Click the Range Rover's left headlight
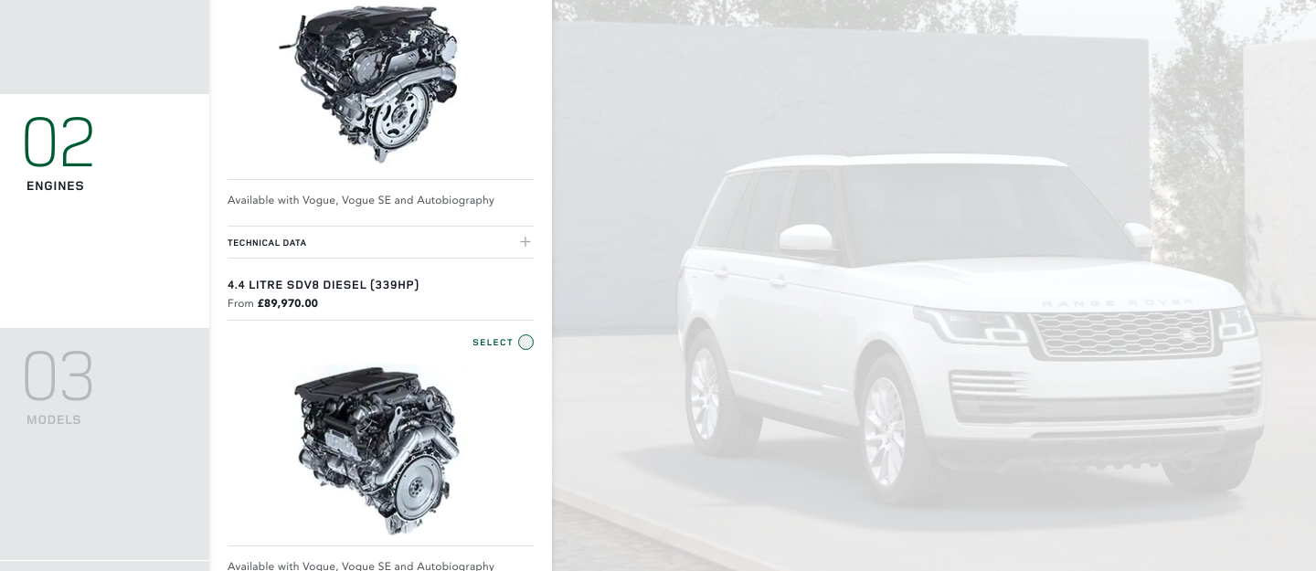The image size is (1316, 571). pyautogui.click(x=972, y=325)
